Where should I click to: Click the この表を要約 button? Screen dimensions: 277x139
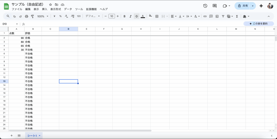pyautogui.click(x=259, y=23)
